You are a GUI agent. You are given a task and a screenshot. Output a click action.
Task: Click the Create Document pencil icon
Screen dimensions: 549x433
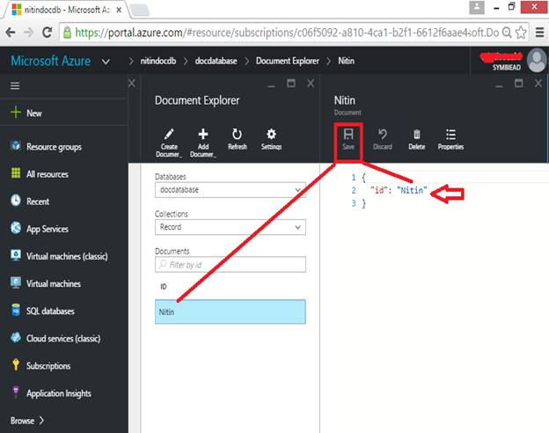(x=169, y=134)
